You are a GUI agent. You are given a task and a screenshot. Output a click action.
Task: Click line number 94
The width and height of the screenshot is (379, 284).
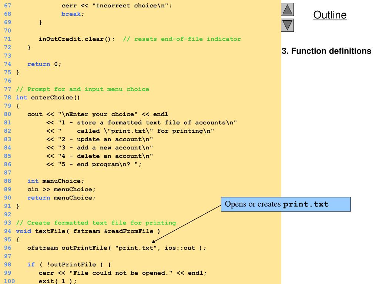[x=7, y=231]
